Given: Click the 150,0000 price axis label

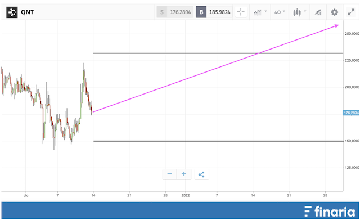Looking at the screenshot, I should coord(352,141).
